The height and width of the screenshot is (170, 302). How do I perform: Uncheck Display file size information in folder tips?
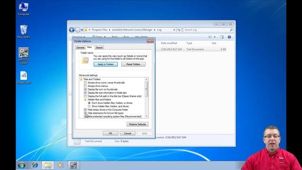(x=85, y=93)
